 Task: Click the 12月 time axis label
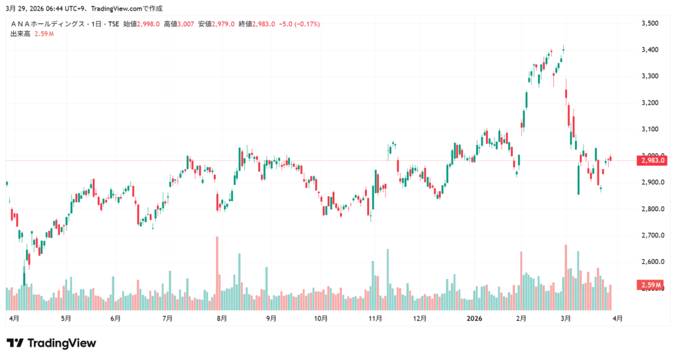[x=419, y=318]
